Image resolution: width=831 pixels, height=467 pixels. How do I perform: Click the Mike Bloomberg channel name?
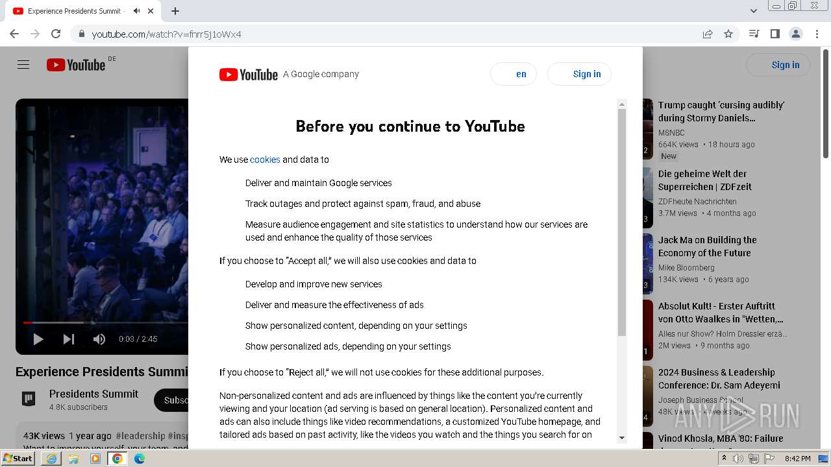686,268
